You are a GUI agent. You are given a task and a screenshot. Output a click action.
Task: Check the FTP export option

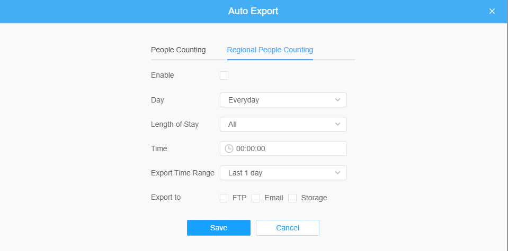coord(224,198)
